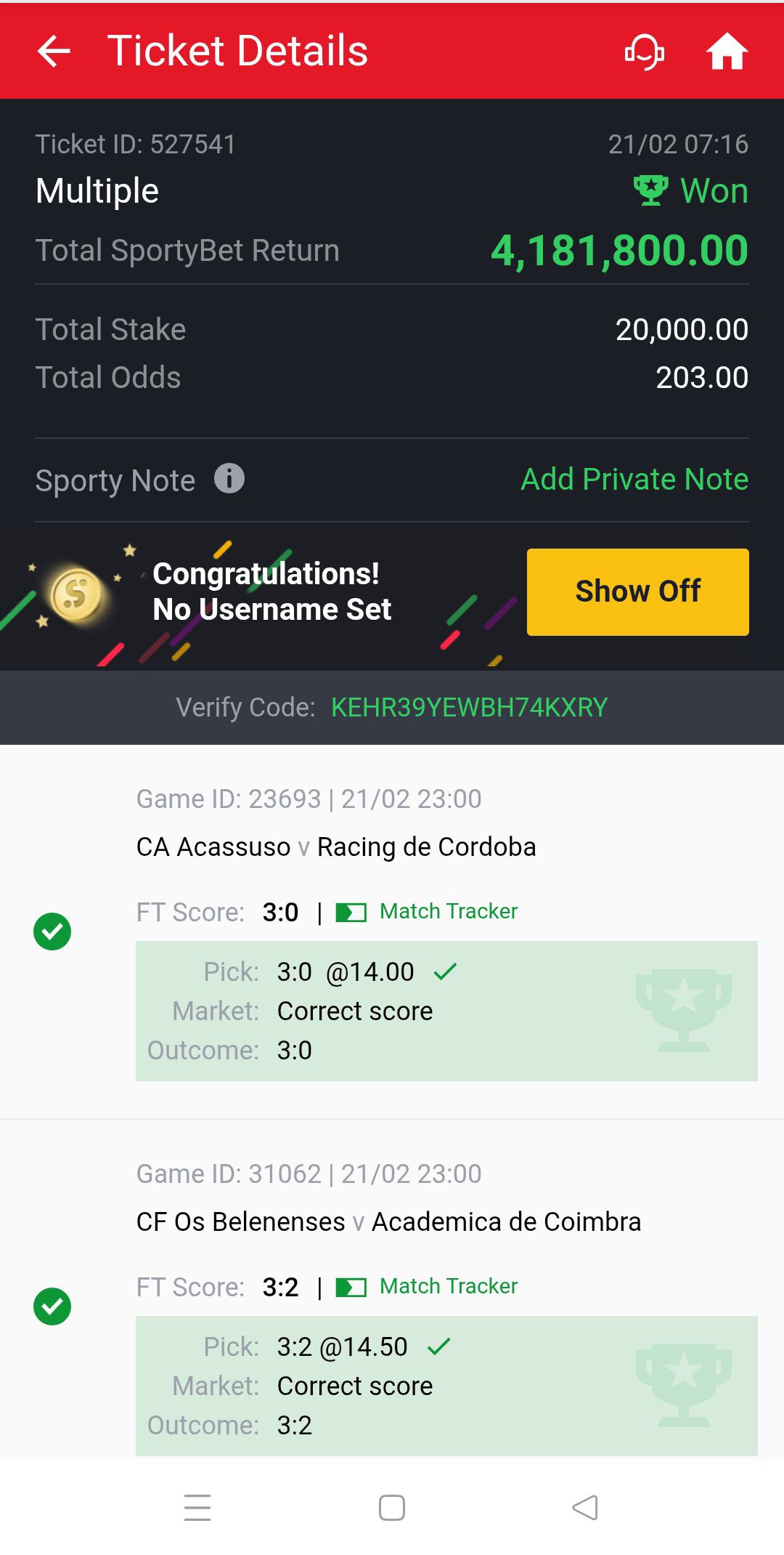
Task: Tap green check beside CF Os Belenenses game
Action: 52,1306
